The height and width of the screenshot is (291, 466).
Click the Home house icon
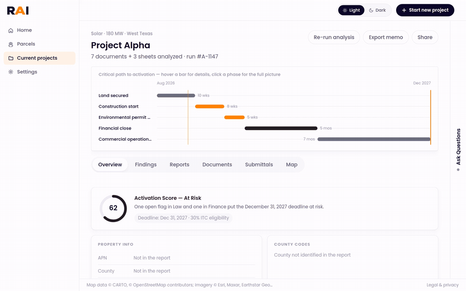11,30
